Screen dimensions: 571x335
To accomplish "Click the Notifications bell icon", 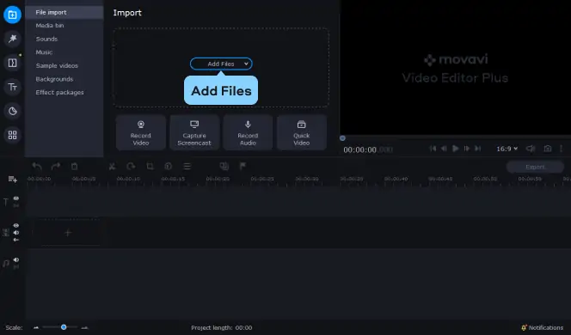I will (x=524, y=328).
